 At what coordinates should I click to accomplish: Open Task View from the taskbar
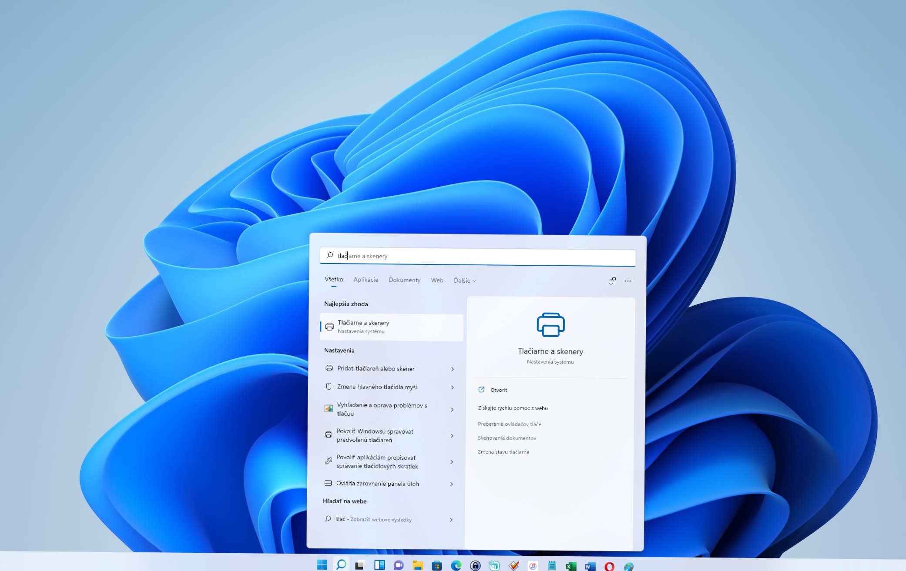point(359,565)
